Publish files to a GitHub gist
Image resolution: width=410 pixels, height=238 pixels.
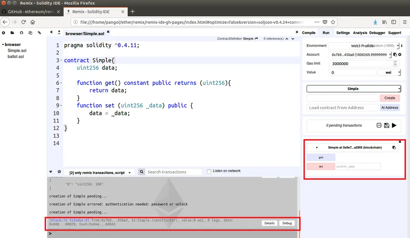click(x=21, y=33)
